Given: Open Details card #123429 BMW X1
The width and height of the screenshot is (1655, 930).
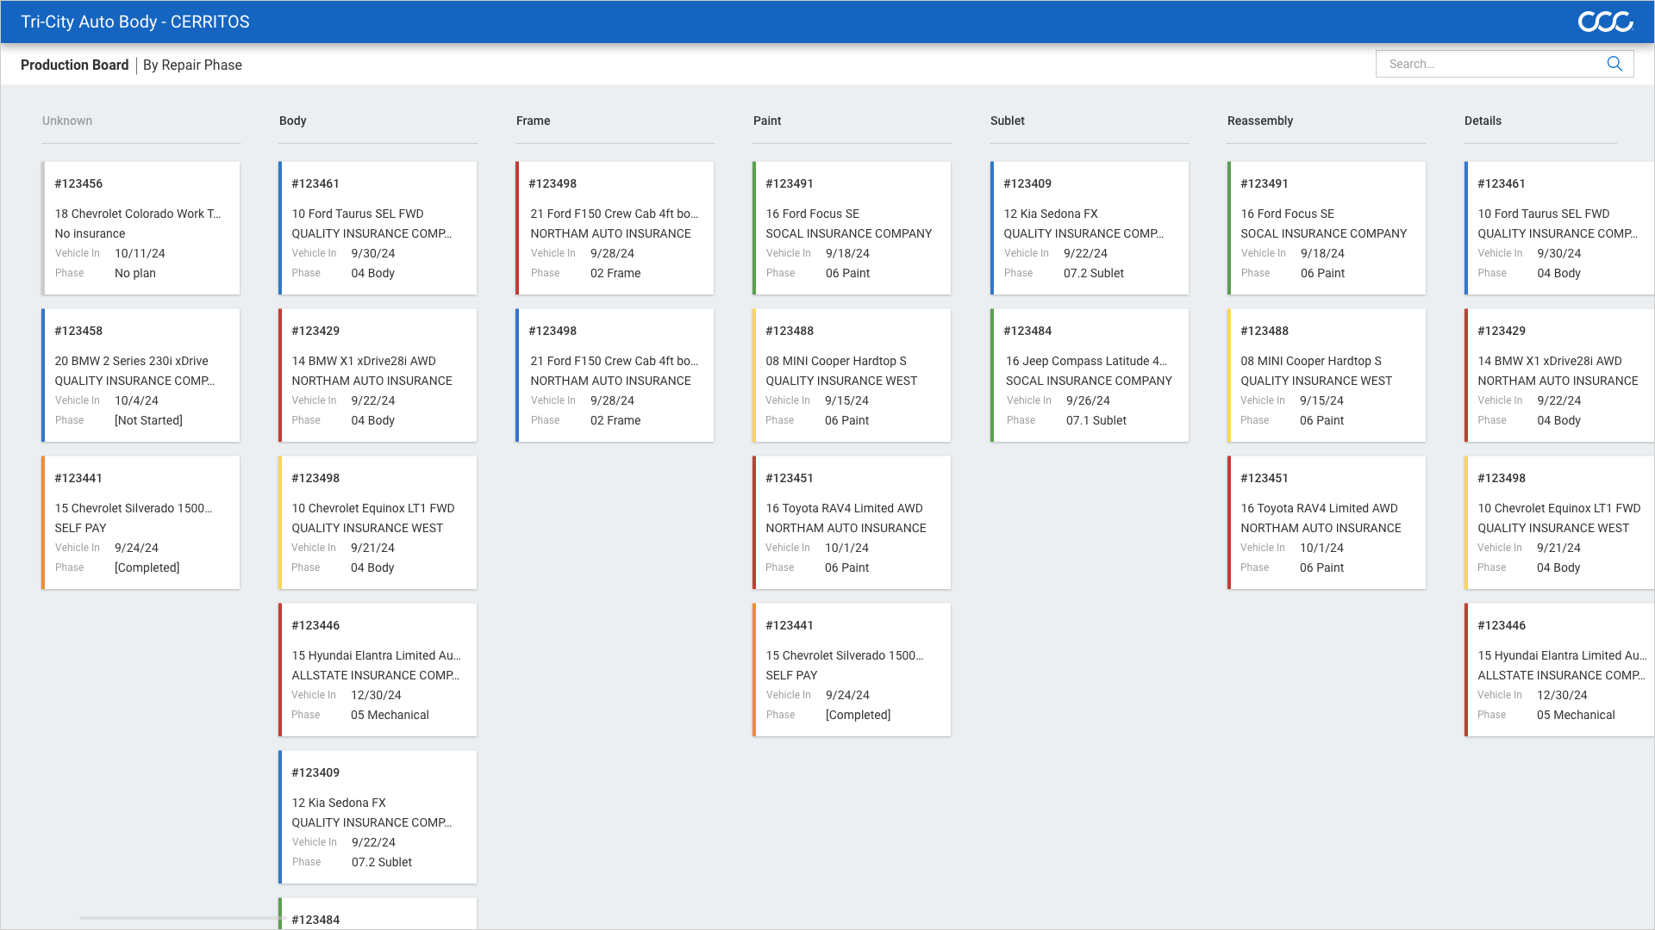Looking at the screenshot, I should (x=1559, y=375).
